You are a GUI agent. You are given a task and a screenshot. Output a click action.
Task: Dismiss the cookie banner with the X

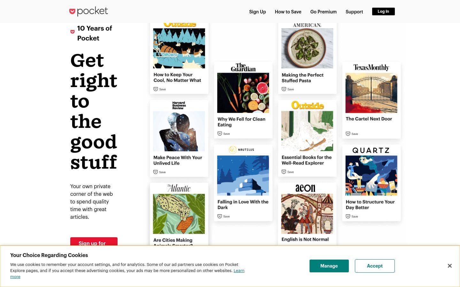[449, 266]
